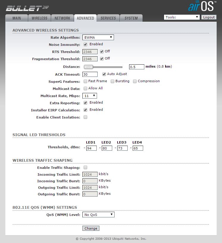Check Multicast Data Allow All
Image resolution: width=222 pixels, height=243 pixels.
click(x=85, y=88)
